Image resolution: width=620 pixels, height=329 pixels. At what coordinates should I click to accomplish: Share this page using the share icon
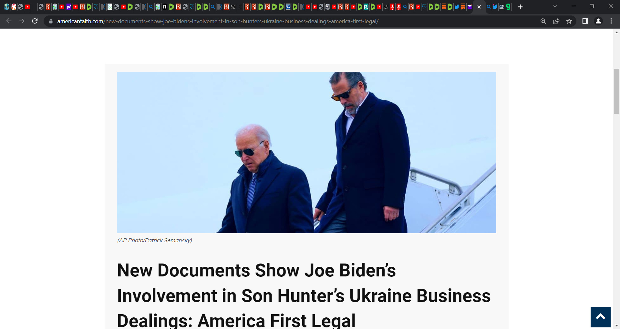pyautogui.click(x=556, y=21)
